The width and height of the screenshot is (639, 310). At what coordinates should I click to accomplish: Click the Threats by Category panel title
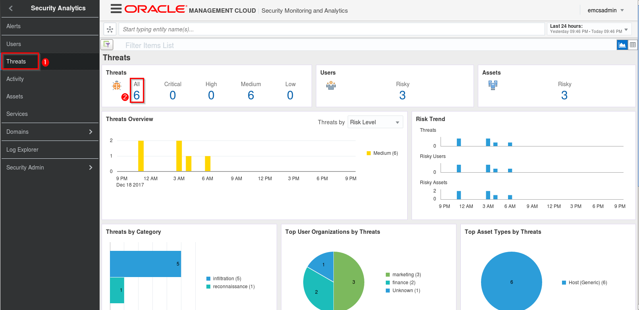133,232
